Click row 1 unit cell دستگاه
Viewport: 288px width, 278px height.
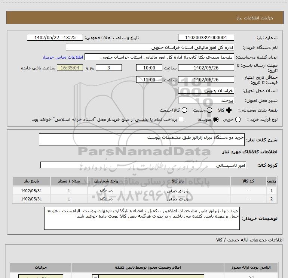(106, 191)
